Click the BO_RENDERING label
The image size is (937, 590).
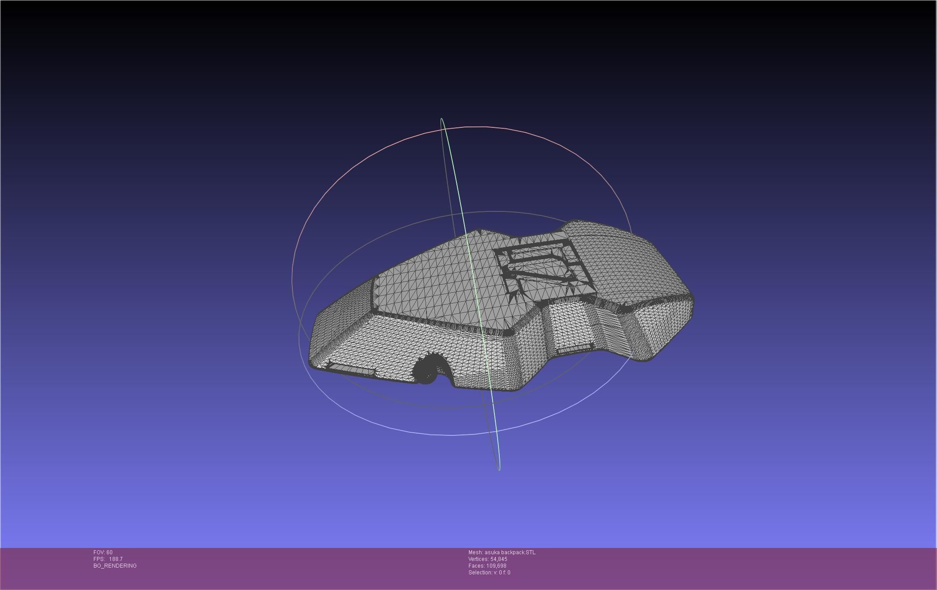pyautogui.click(x=115, y=566)
